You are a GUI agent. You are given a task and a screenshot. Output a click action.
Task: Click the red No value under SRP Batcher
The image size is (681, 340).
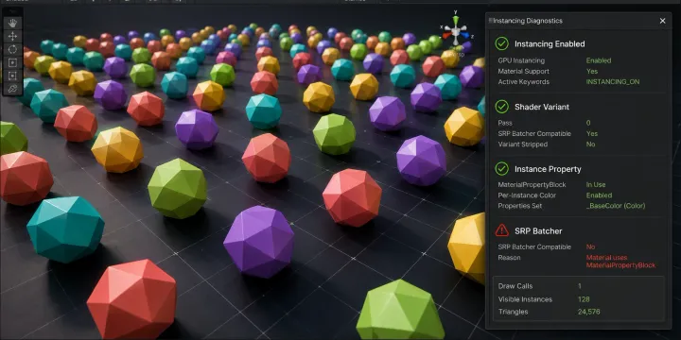(x=590, y=246)
